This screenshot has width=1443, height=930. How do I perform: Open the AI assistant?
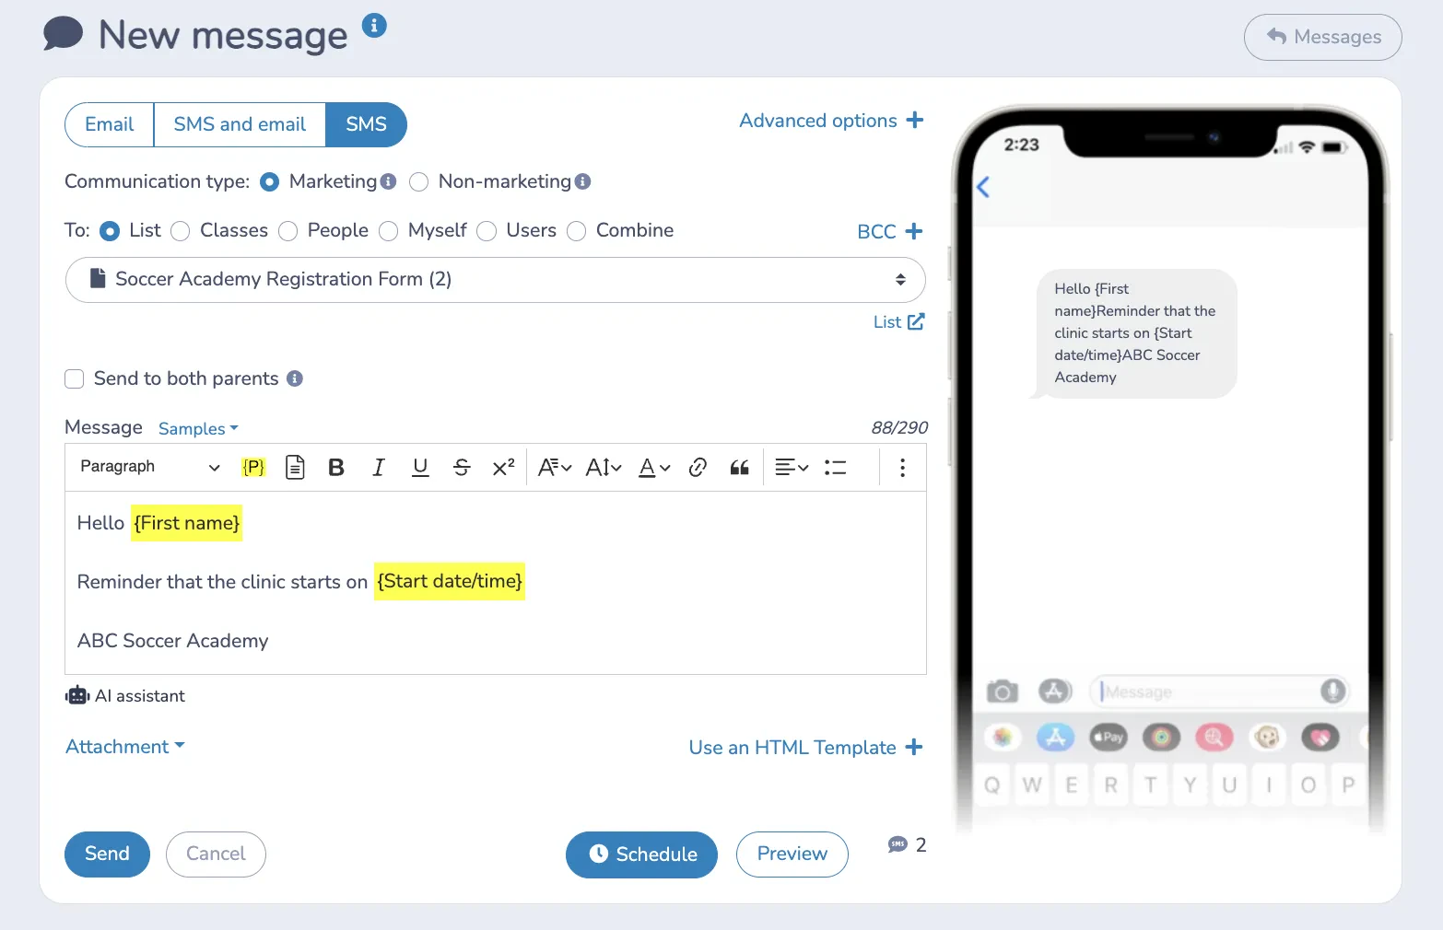click(125, 696)
